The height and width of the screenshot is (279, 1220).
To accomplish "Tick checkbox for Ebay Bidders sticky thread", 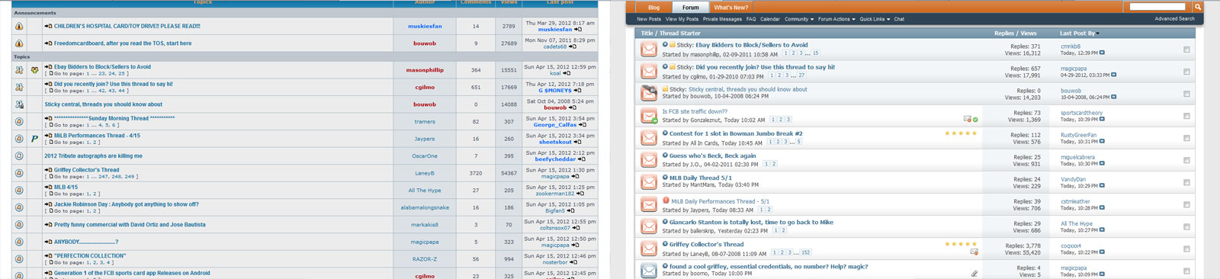I will 1186,50.
